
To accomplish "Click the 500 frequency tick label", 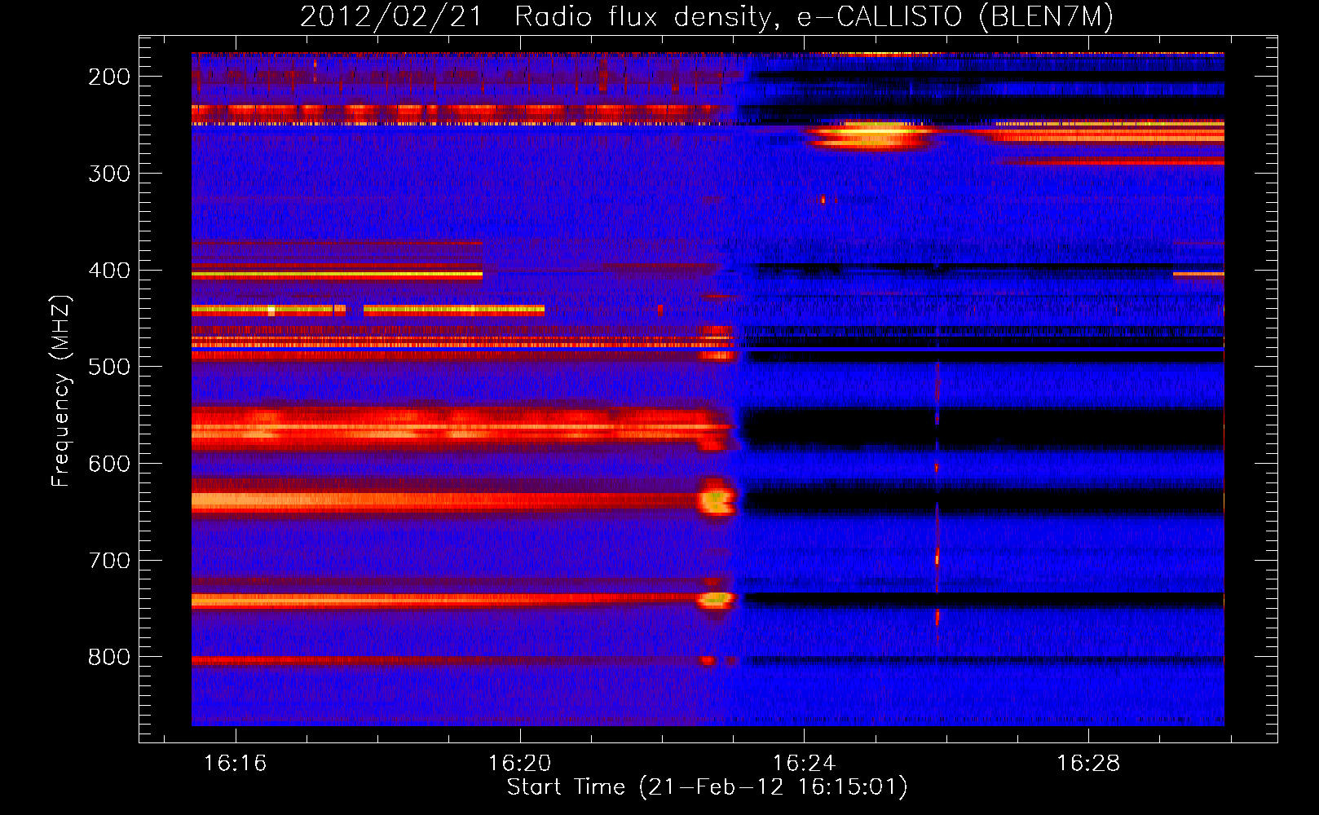I will [x=109, y=367].
